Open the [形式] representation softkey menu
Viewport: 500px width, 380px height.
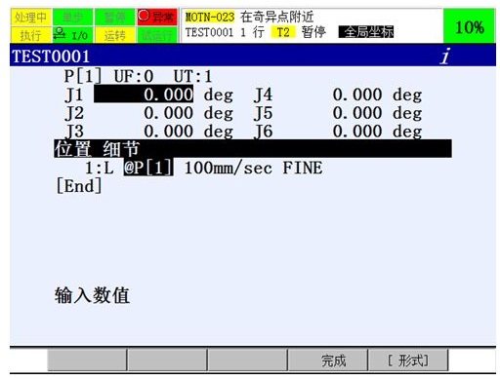coord(408,361)
